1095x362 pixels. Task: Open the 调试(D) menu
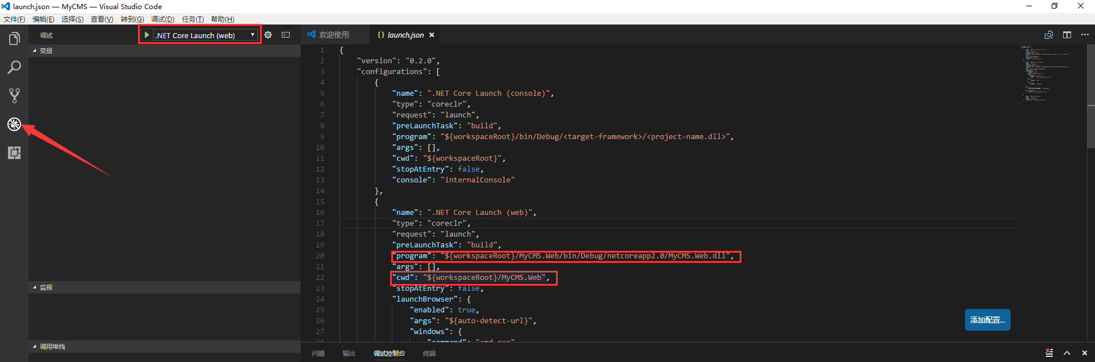163,19
